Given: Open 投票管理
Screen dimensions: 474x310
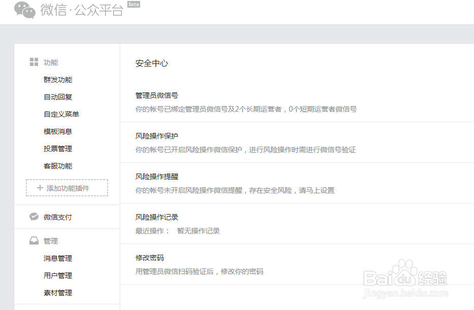Looking at the screenshot, I should tap(57, 148).
